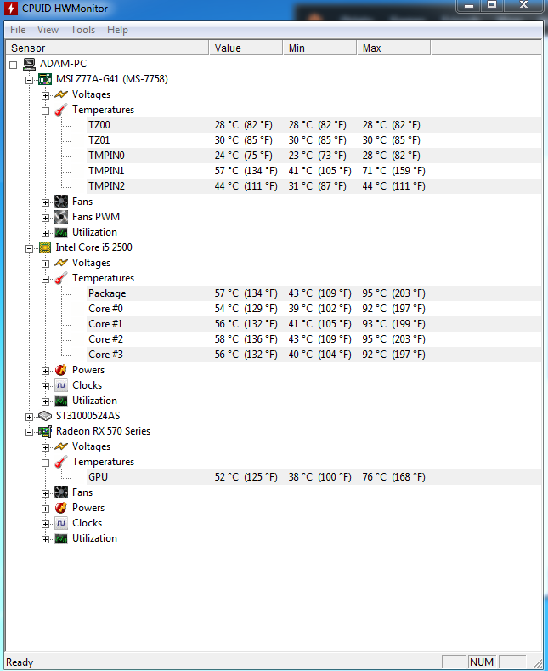
Task: Click the CPU Utilization graph icon
Action: [x=61, y=401]
